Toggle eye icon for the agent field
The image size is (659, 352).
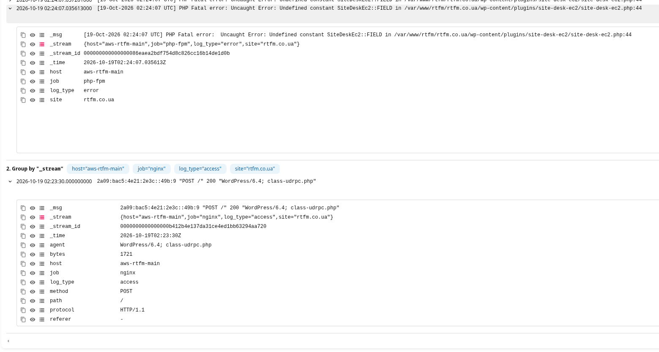[x=33, y=245]
